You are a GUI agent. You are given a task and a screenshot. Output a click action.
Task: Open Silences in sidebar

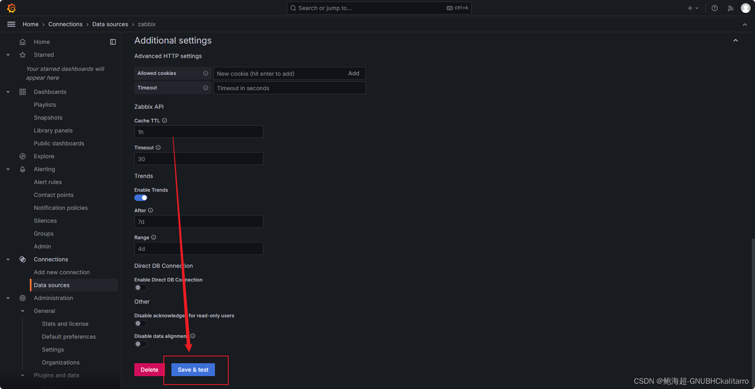[x=45, y=221]
